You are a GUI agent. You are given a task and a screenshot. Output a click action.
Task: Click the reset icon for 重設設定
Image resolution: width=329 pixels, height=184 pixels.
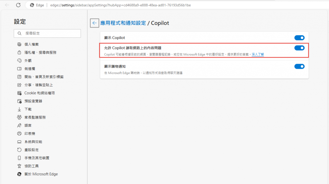[19, 150]
